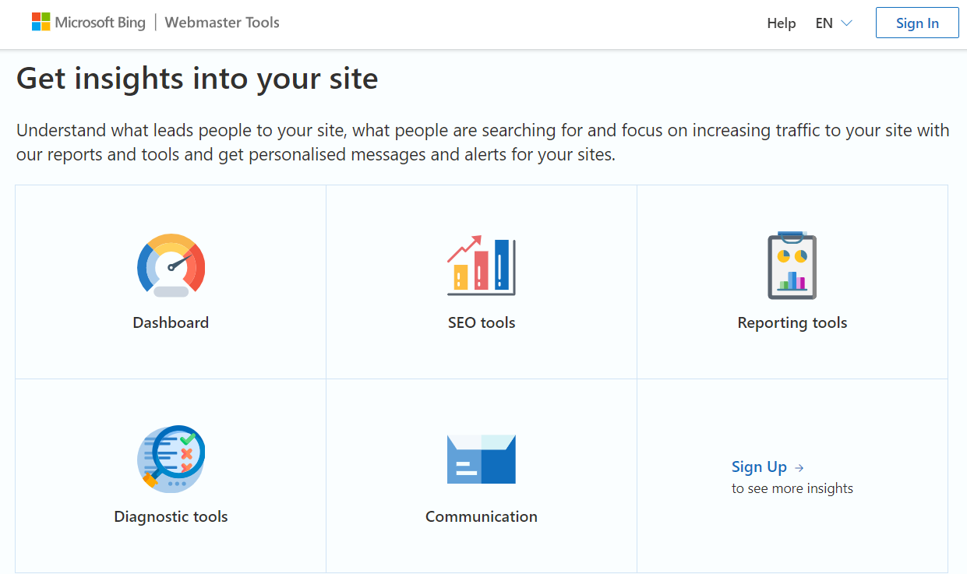
Task: Select the SEO tools card
Action: 481,281
